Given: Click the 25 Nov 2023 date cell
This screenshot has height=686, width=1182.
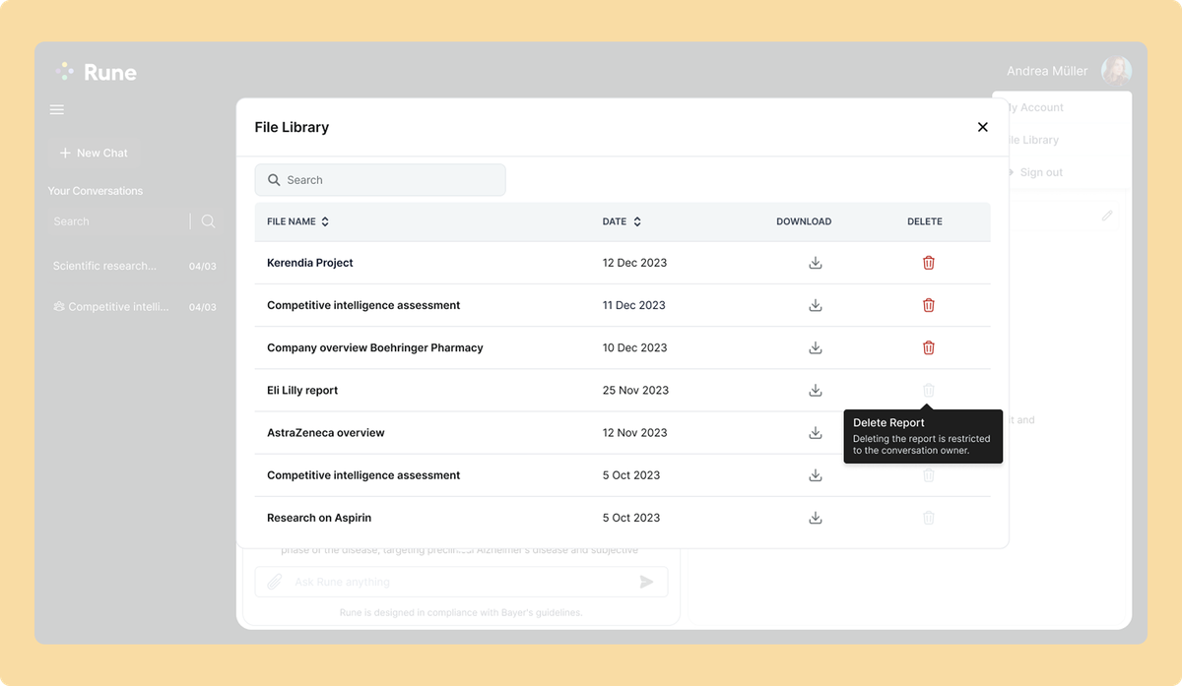Looking at the screenshot, I should point(635,390).
